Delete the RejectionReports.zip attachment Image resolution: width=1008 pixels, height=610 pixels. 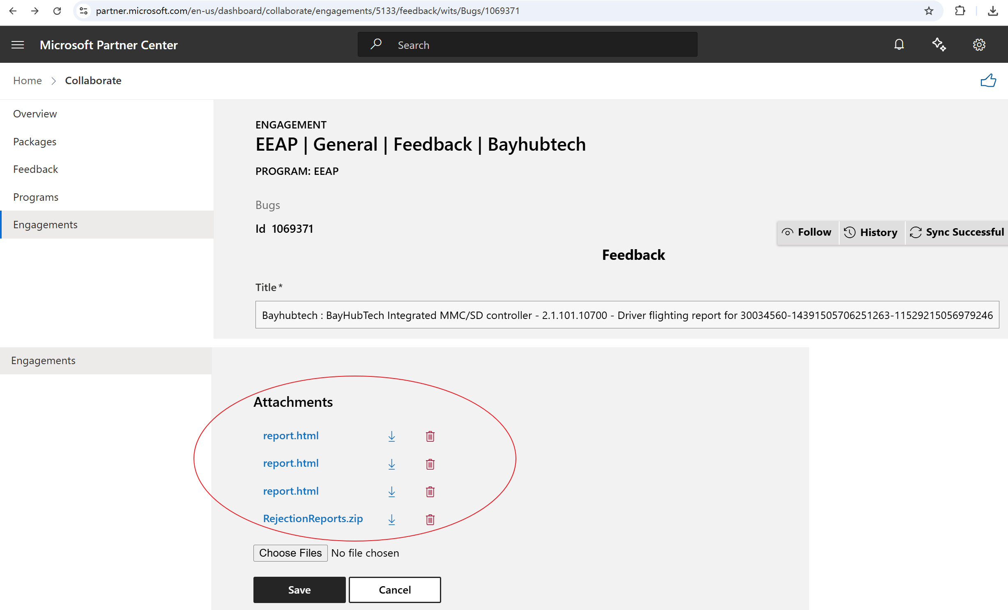430,519
